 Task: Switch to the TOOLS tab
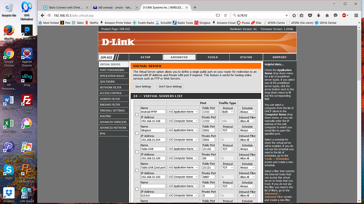(x=212, y=57)
